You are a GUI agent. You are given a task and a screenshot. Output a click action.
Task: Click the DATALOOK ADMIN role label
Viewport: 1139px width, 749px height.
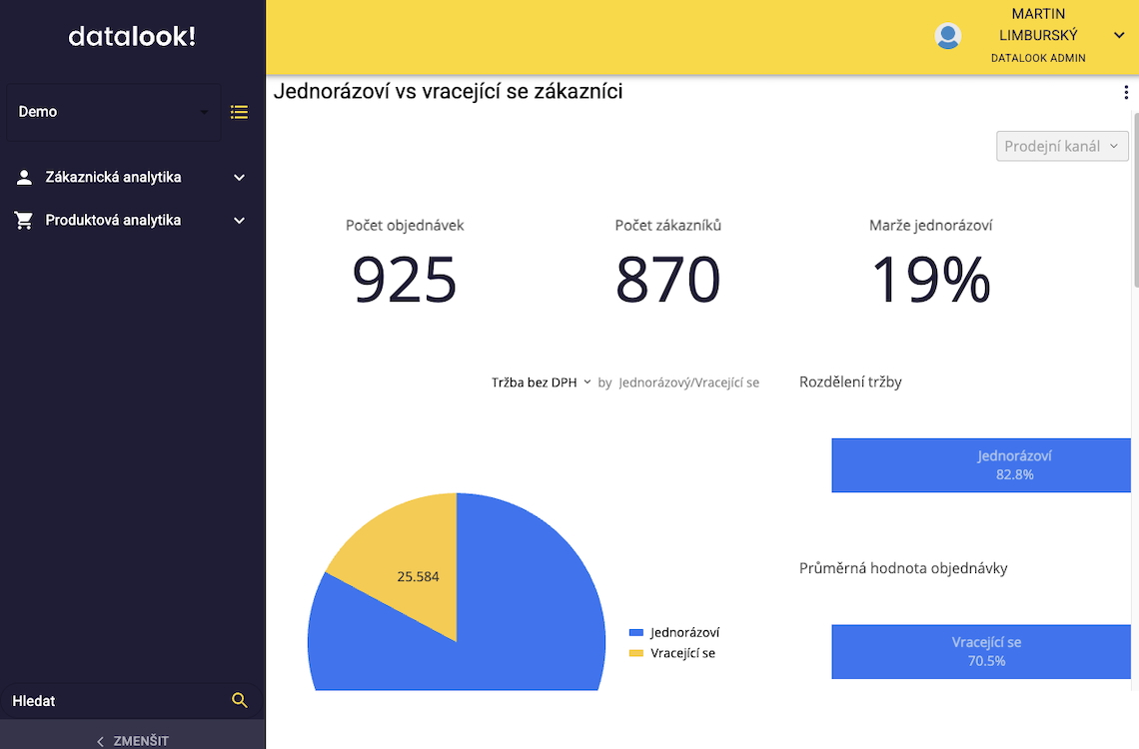click(x=1038, y=58)
